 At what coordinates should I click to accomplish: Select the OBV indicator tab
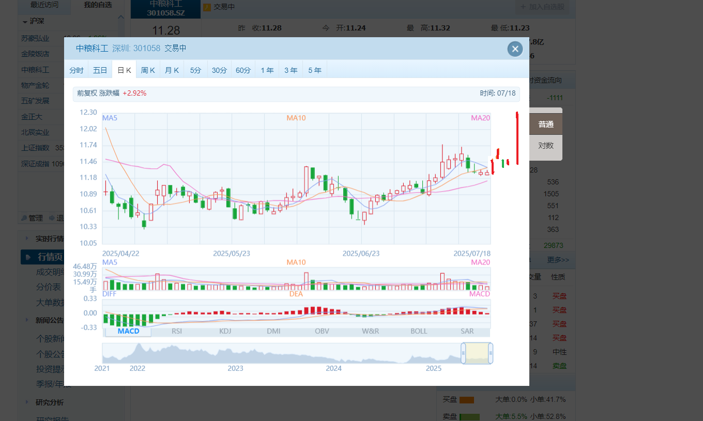pyautogui.click(x=322, y=331)
